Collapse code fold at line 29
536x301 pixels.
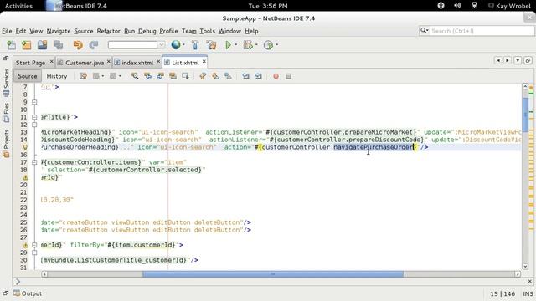34,253
